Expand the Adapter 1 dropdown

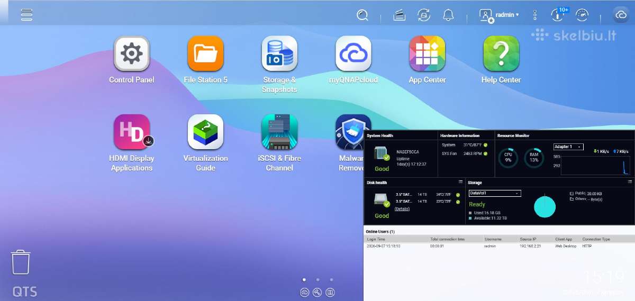[568, 147]
